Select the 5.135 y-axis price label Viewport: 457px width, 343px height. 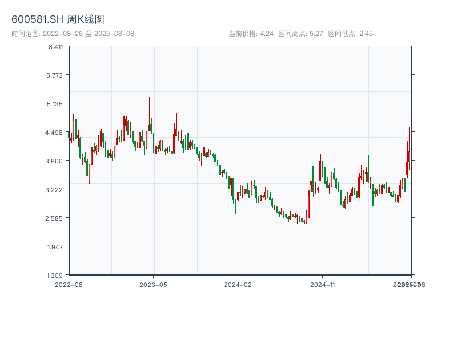click(55, 104)
